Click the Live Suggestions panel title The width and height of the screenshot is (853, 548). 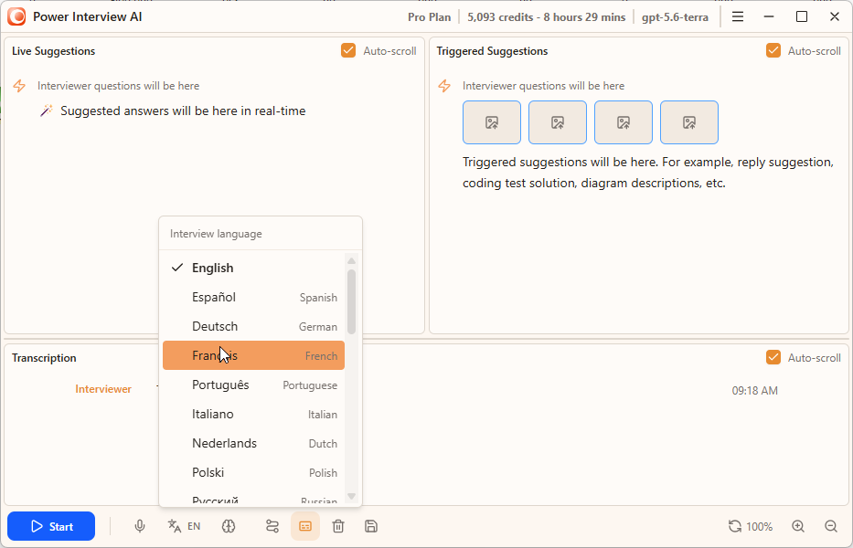[53, 51]
